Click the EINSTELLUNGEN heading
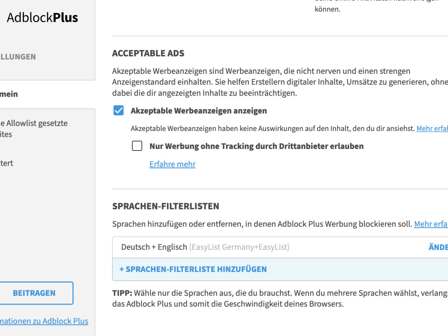Screen dimensions: 448x336 pyautogui.click(x=18, y=57)
